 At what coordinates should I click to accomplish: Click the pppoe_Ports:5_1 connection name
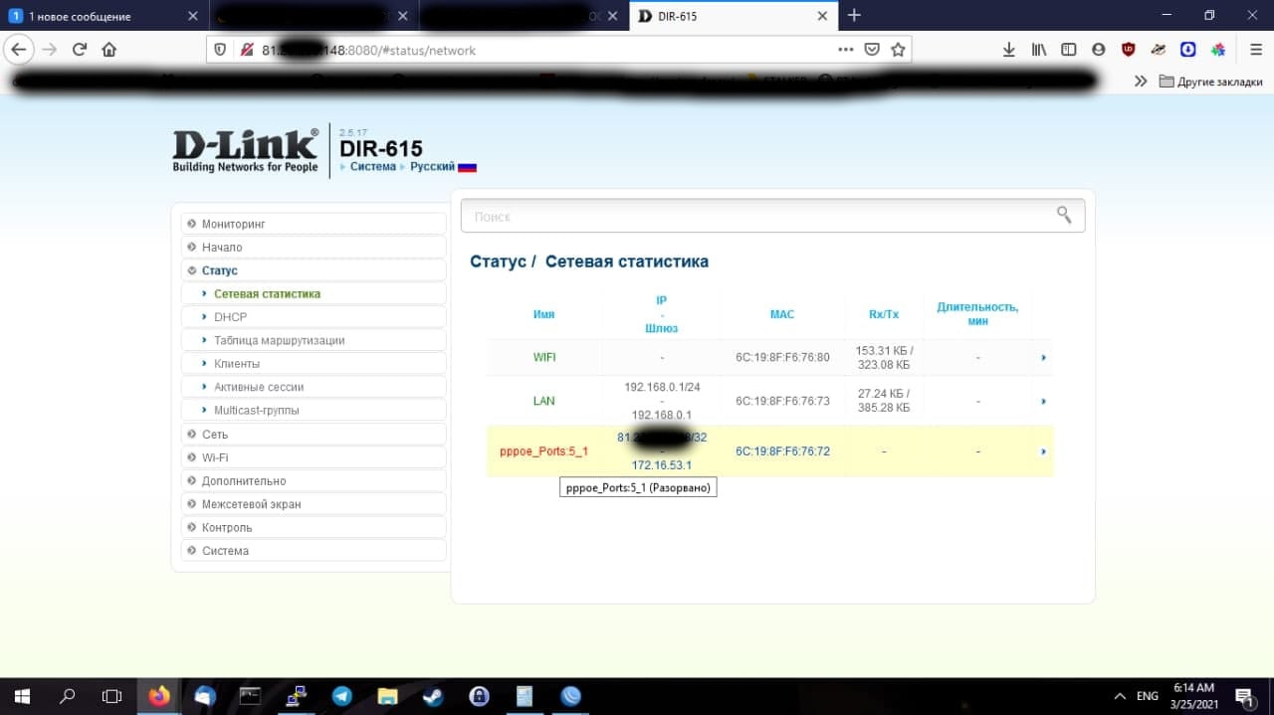point(543,451)
